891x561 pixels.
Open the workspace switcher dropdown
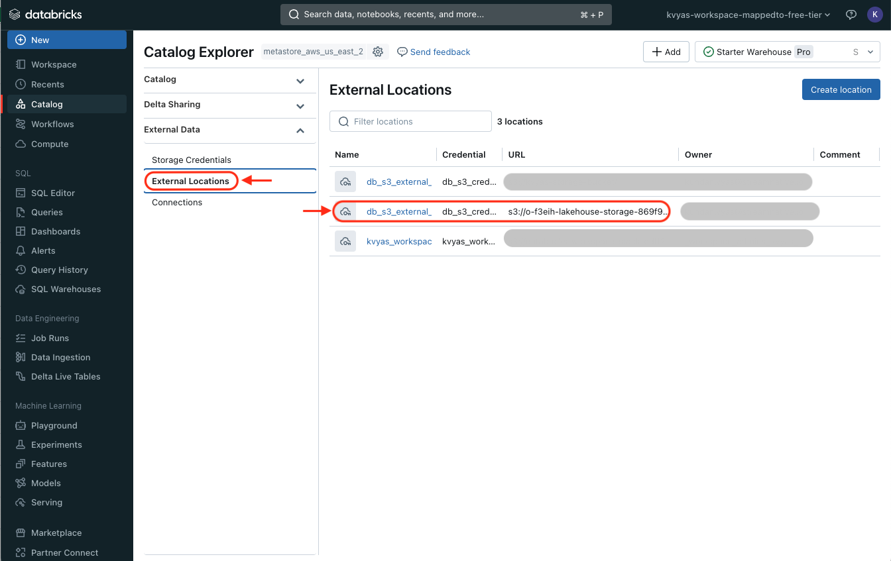[748, 15]
